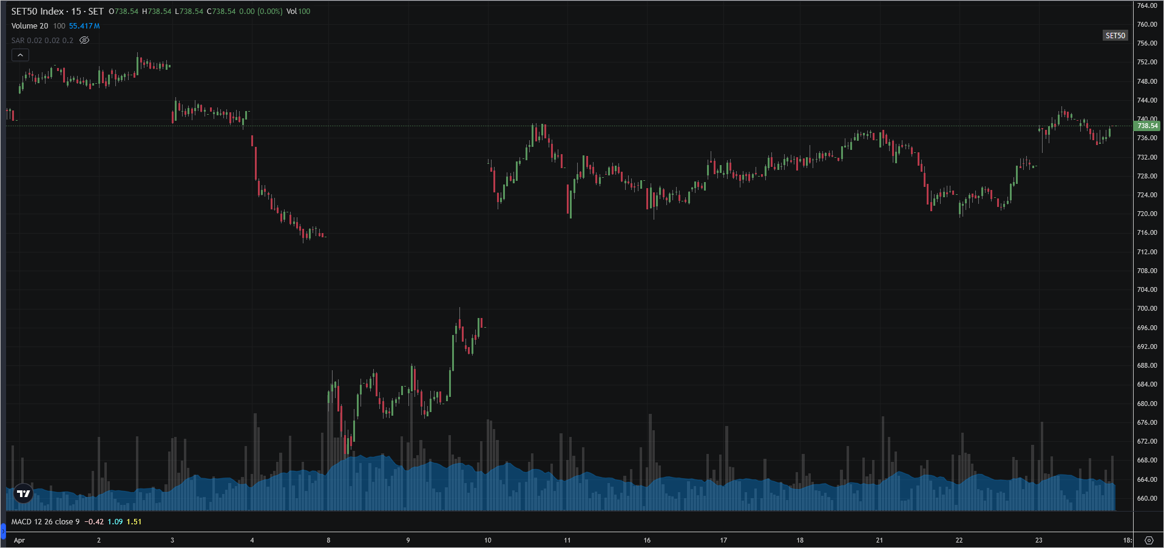Click the 728.00 price scale label

pos(1147,176)
